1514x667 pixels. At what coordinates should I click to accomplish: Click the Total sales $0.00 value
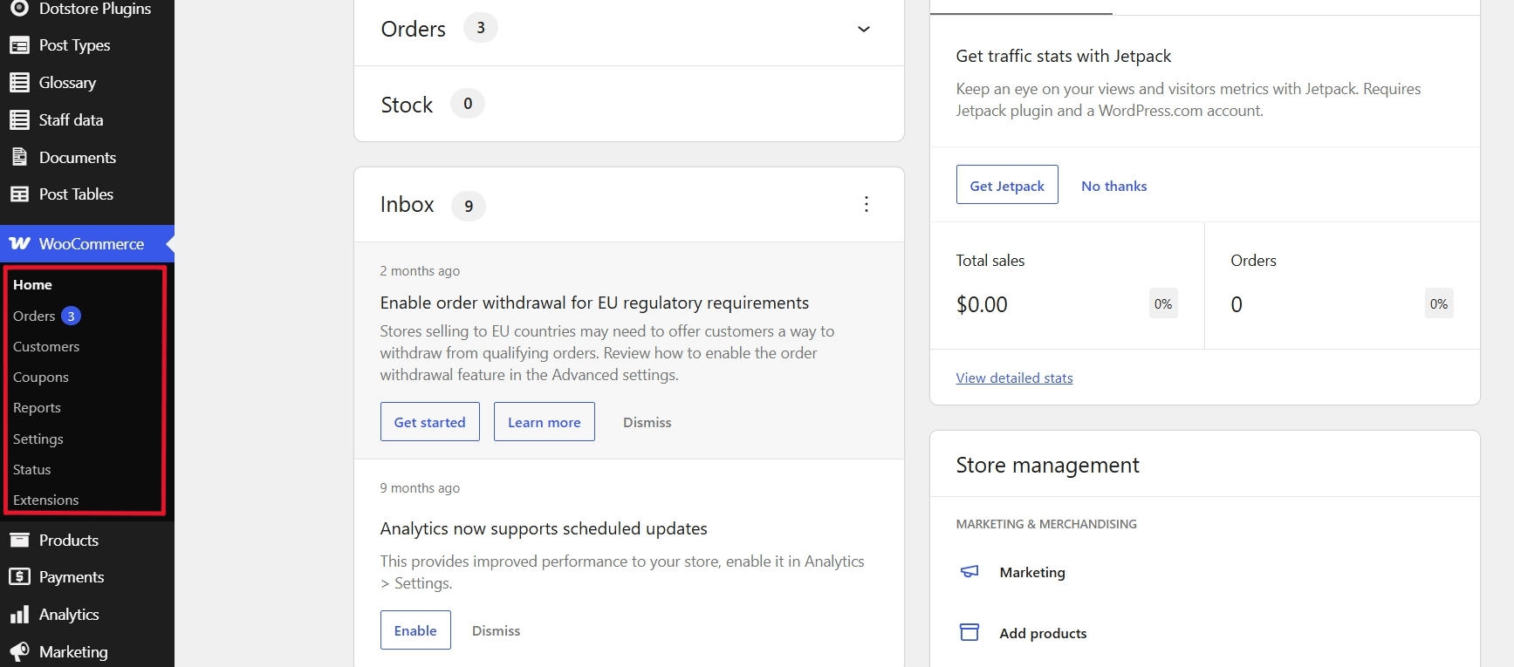pos(982,304)
